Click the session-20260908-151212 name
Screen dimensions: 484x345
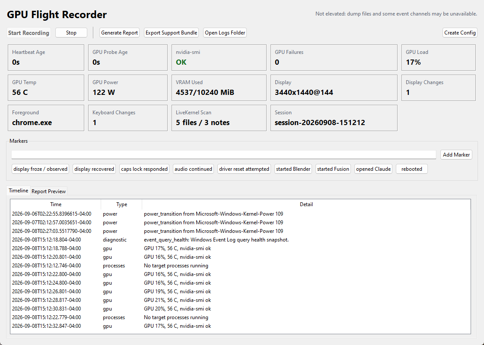(320, 122)
